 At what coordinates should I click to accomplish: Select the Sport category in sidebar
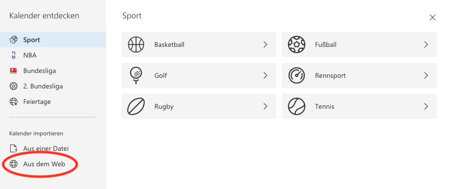point(53,40)
